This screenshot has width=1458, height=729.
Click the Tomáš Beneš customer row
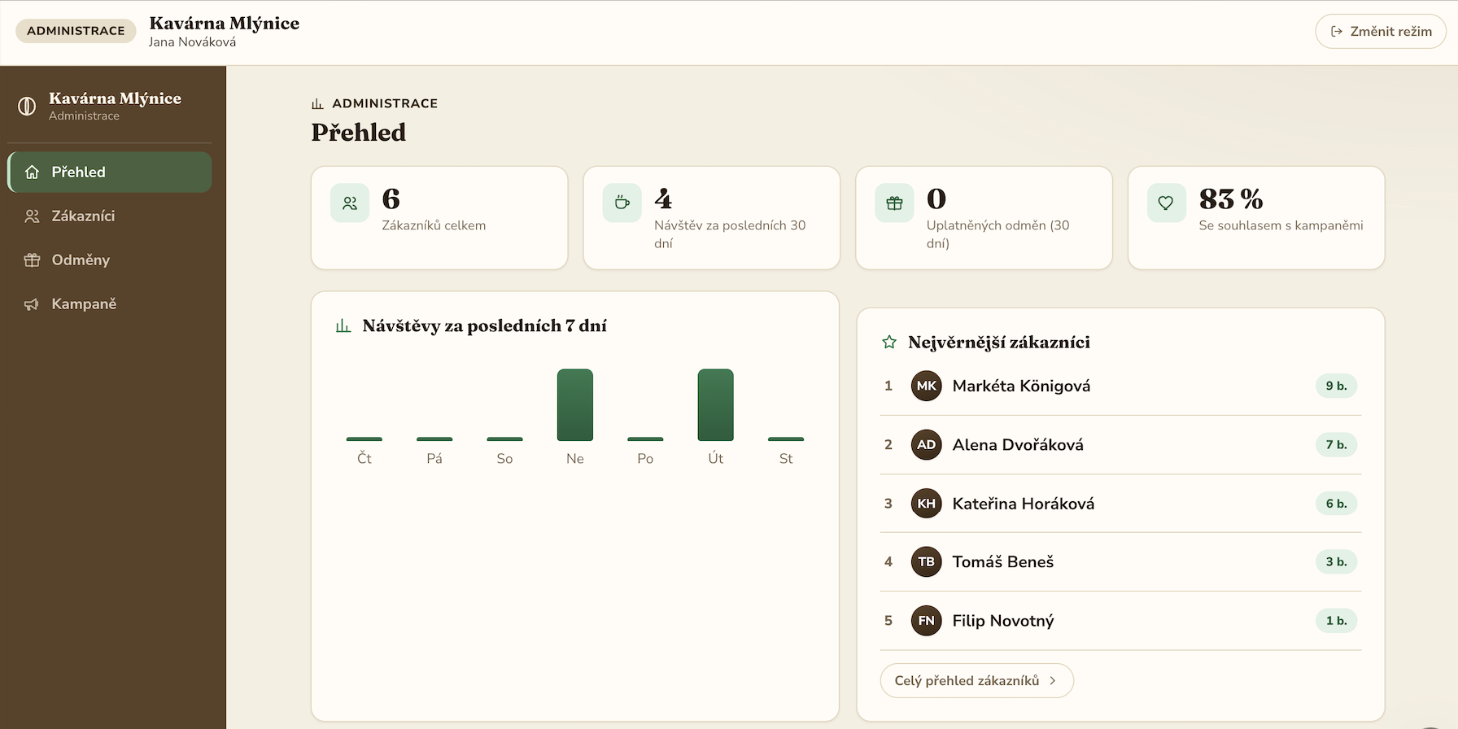click(1120, 562)
